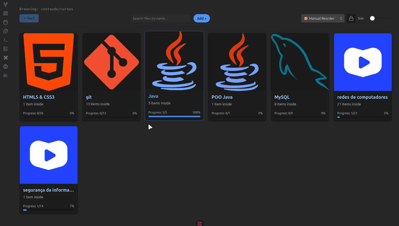399x226 pixels.
Task: Open the copy files icon in sidebar
Action: [6, 31]
